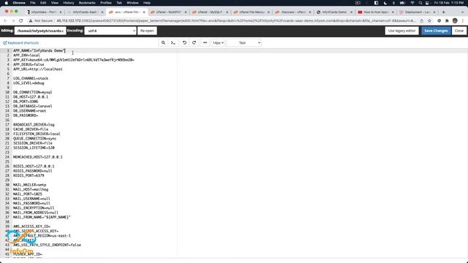Close the editor with Close button

459,31
